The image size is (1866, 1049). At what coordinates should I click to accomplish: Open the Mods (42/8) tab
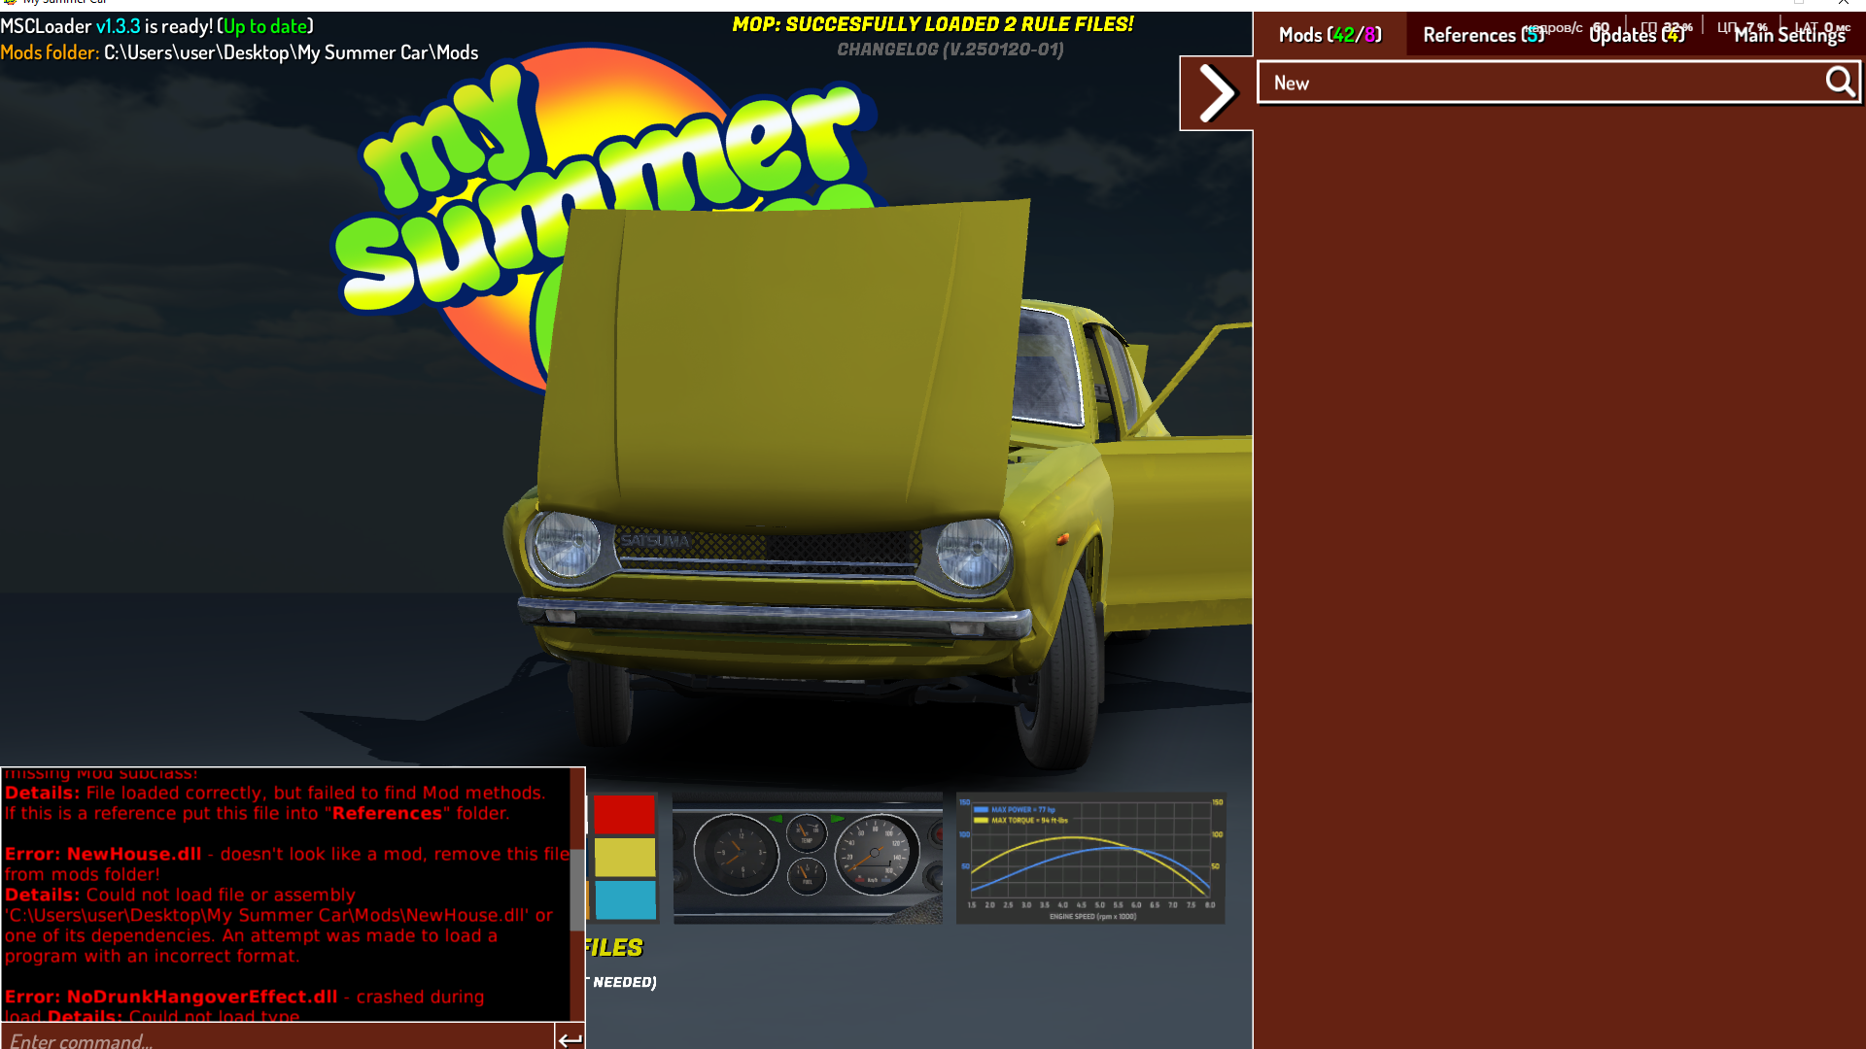click(x=1330, y=35)
